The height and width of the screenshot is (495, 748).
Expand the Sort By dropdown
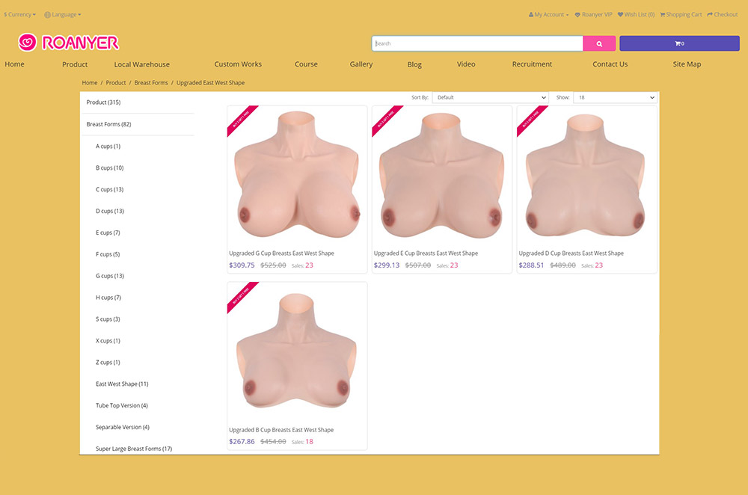point(490,97)
